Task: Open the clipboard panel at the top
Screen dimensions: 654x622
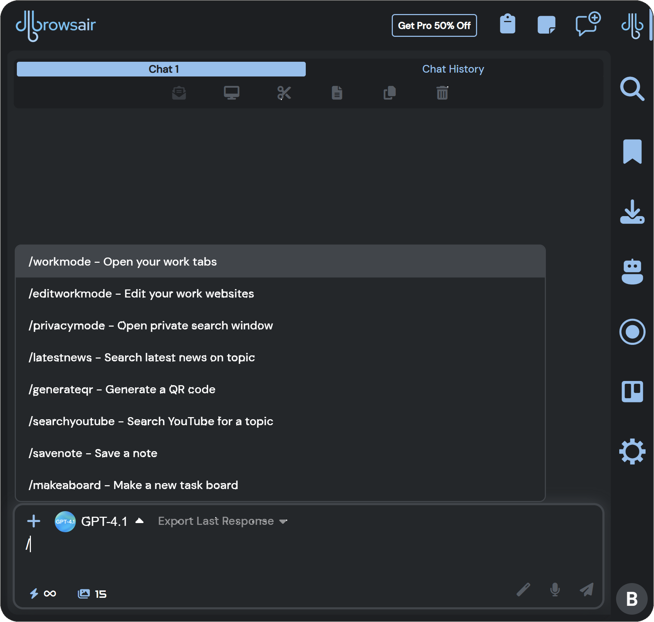Action: (x=507, y=25)
